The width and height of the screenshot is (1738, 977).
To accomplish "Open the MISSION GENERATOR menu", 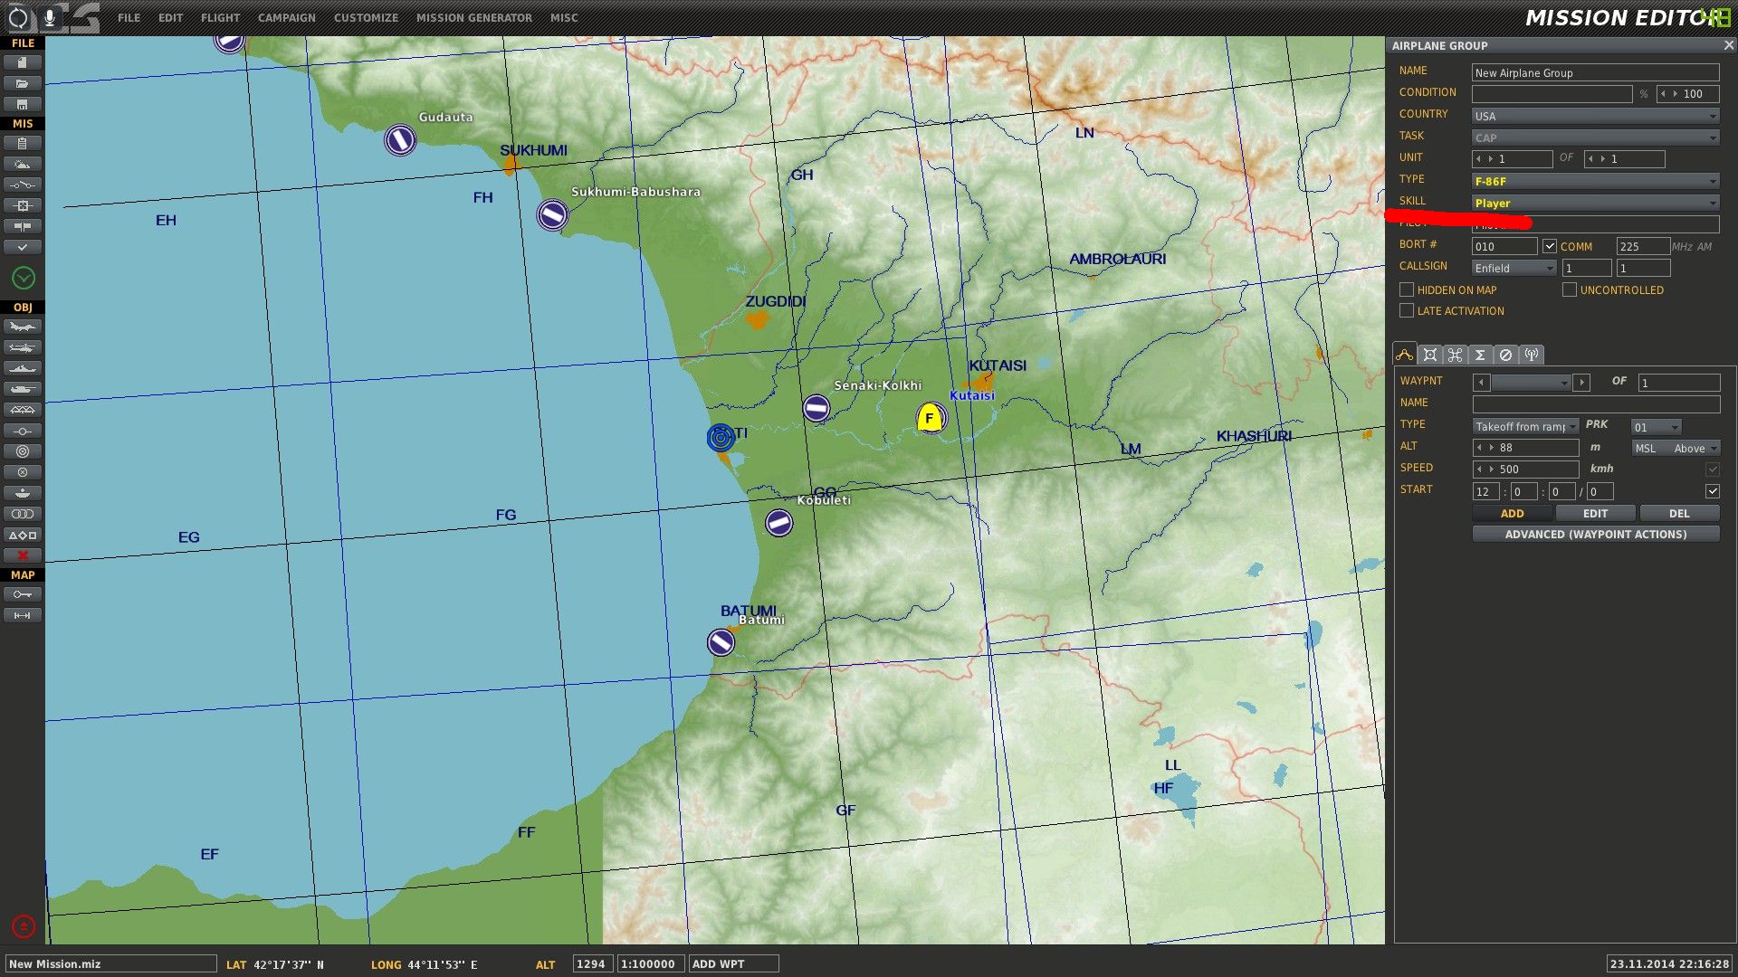I will point(474,17).
